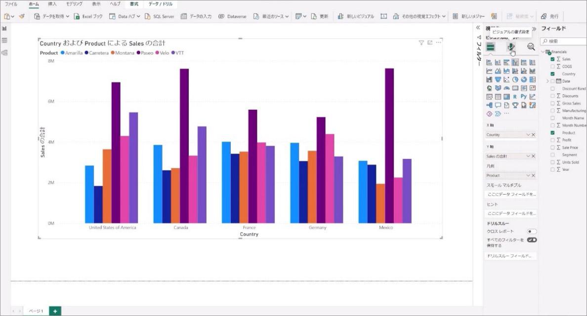Uncheck the Sales field
The image size is (587, 316).
click(551, 59)
